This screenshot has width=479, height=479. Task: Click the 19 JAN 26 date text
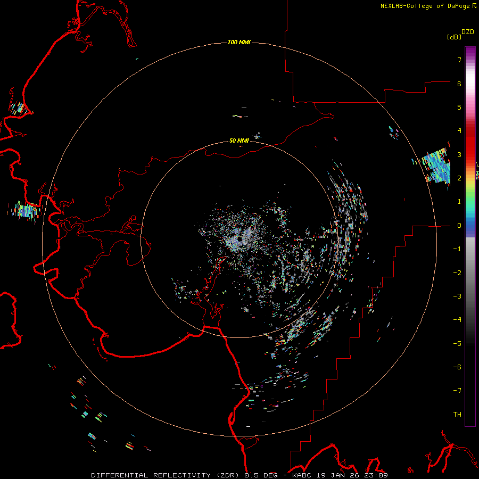point(337,475)
